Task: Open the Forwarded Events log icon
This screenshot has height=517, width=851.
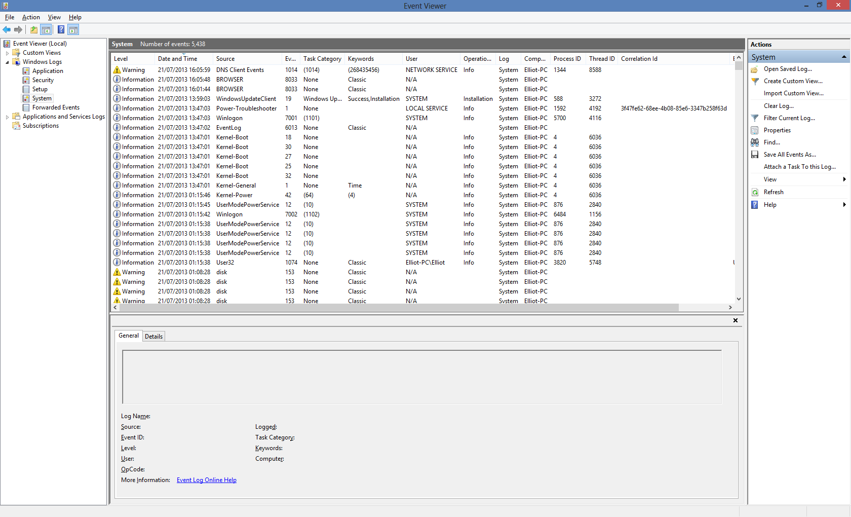Action: [26, 107]
